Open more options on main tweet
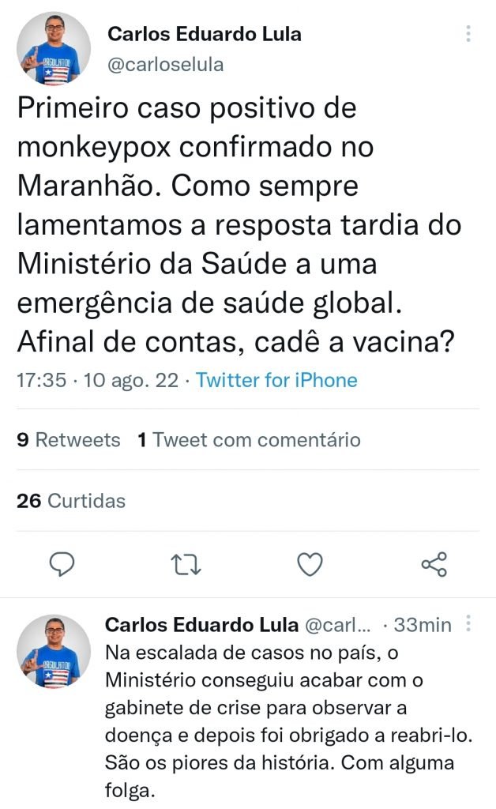This screenshot has width=496, height=809. pyautogui.click(x=468, y=34)
